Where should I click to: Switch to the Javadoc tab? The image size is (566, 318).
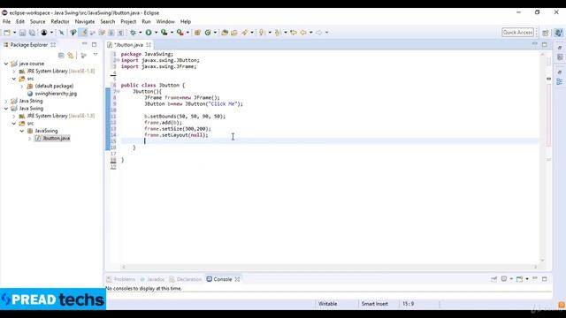tap(152, 279)
